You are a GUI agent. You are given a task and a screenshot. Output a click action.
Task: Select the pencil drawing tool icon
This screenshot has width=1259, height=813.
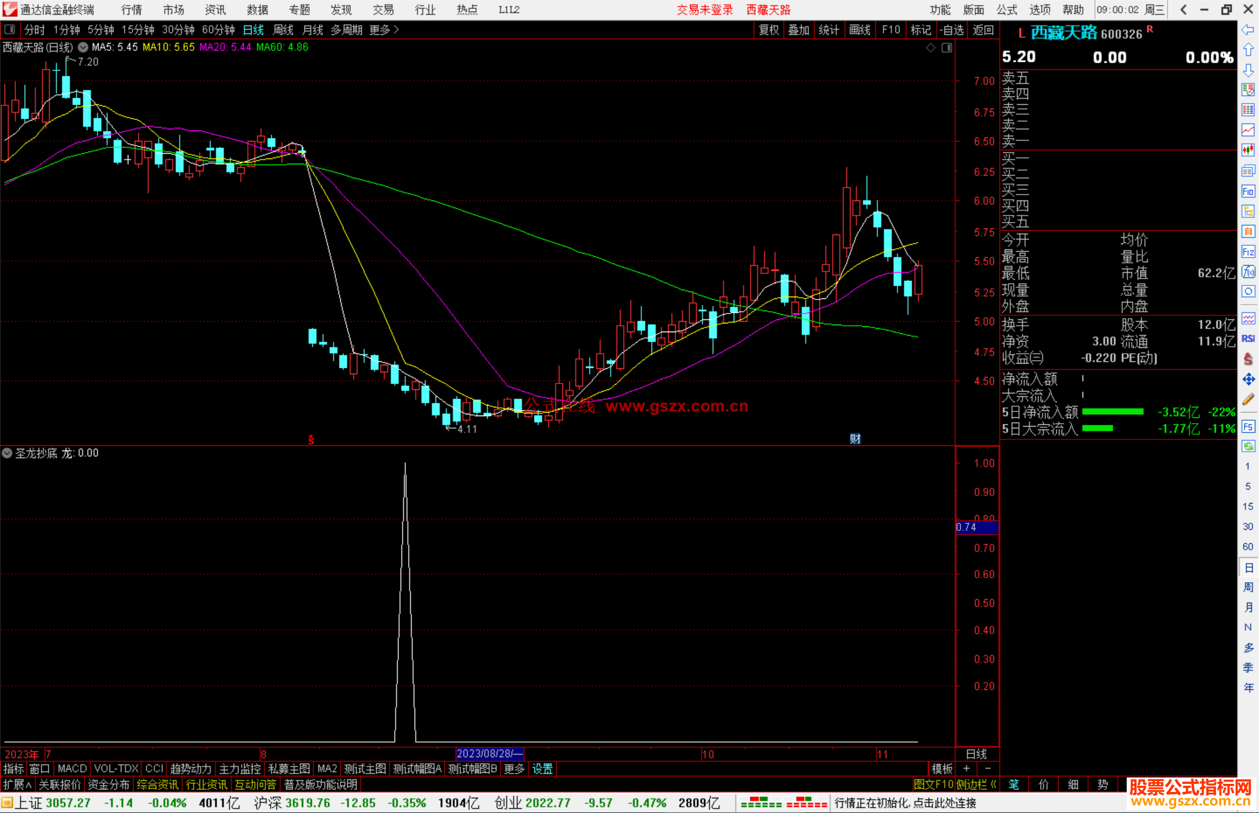[1247, 399]
